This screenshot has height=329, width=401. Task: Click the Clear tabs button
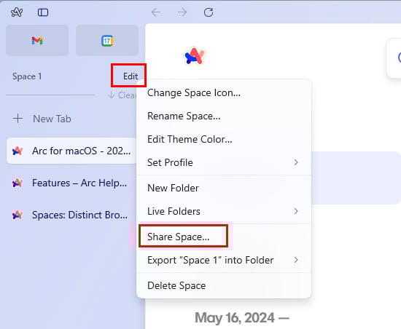(x=122, y=95)
